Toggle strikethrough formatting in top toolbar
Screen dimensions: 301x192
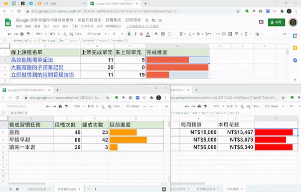coord(141,34)
